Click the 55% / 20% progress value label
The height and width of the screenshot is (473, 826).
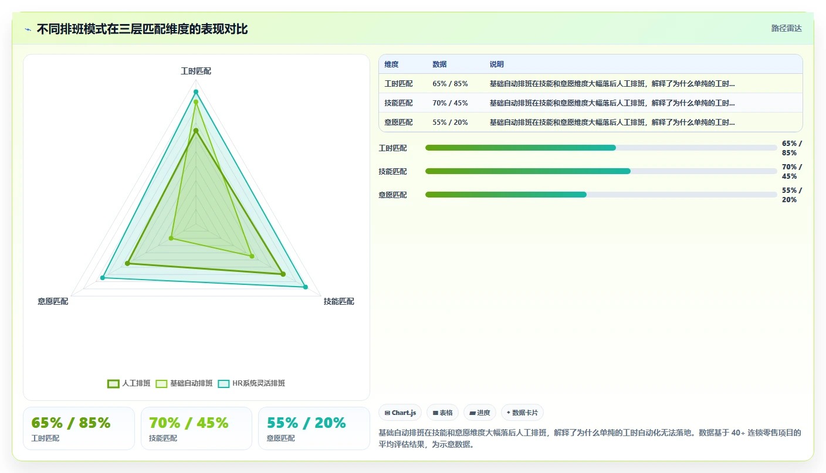[x=792, y=195]
